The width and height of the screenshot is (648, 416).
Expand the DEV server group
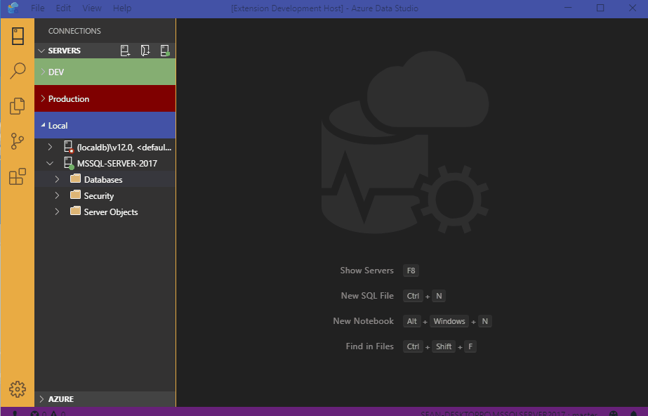coord(43,72)
